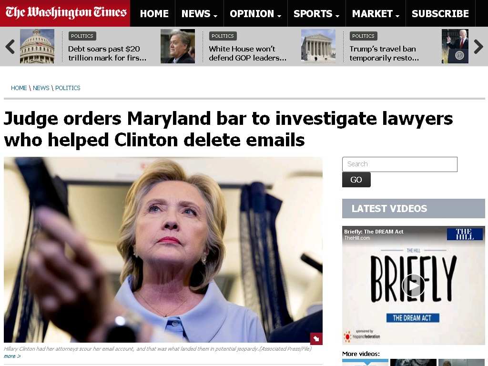
Task: Advance carousel with right arrow
Action: click(478, 47)
